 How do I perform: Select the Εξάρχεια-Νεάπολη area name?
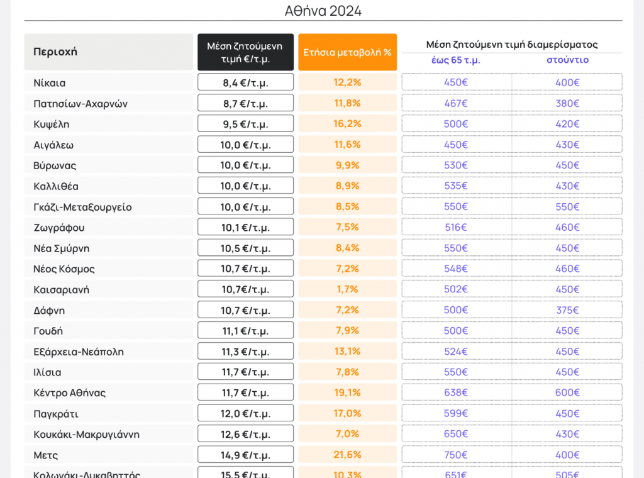click(79, 352)
